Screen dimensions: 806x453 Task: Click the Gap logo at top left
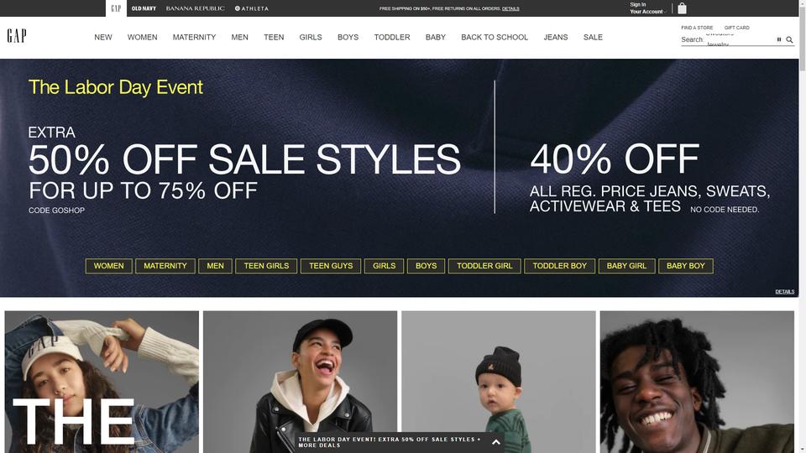coord(17,35)
